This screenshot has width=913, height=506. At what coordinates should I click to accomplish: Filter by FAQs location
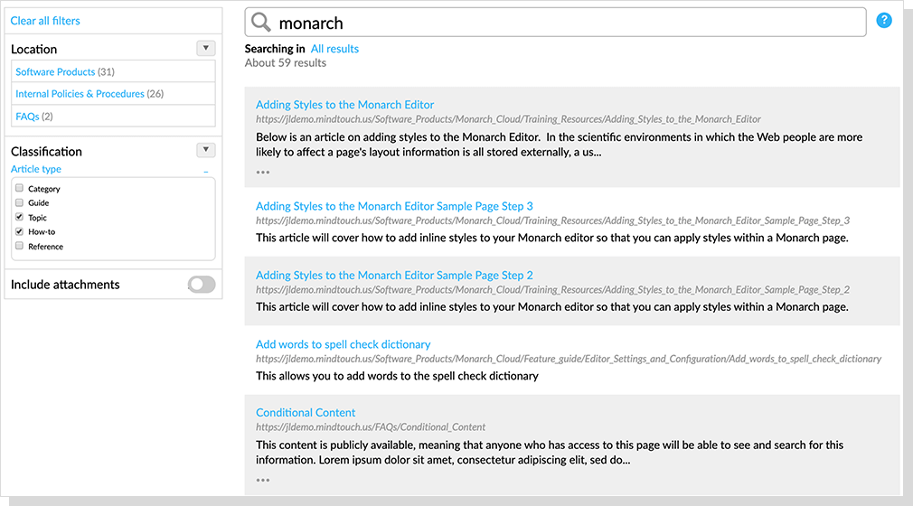click(x=27, y=117)
